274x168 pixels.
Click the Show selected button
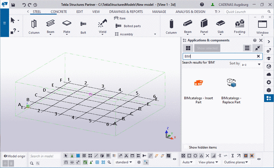point(207,48)
